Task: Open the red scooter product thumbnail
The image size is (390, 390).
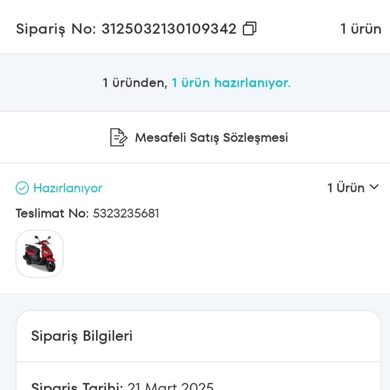Action: tap(40, 253)
